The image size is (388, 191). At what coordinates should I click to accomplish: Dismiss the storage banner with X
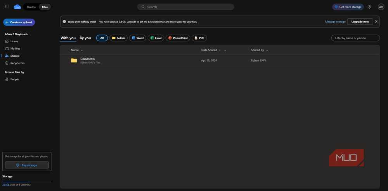[x=376, y=22]
